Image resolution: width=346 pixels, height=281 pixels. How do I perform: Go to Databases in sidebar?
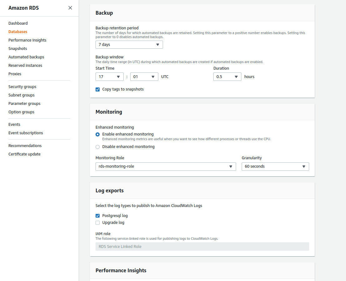[18, 32]
